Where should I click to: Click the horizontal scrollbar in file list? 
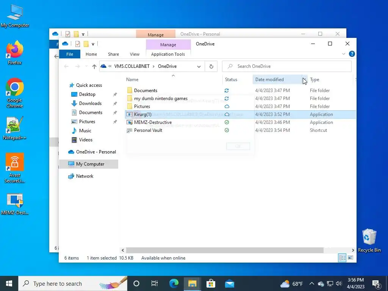tap(225, 250)
